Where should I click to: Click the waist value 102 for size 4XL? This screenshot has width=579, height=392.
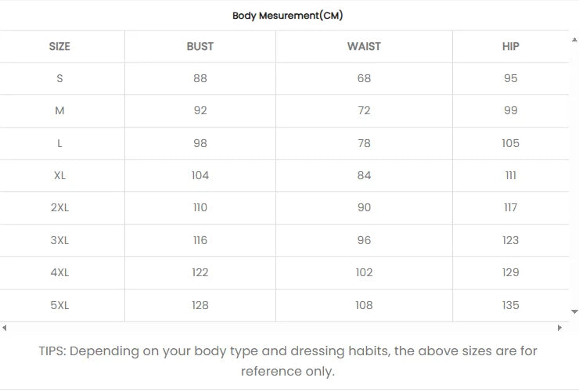[x=364, y=272]
